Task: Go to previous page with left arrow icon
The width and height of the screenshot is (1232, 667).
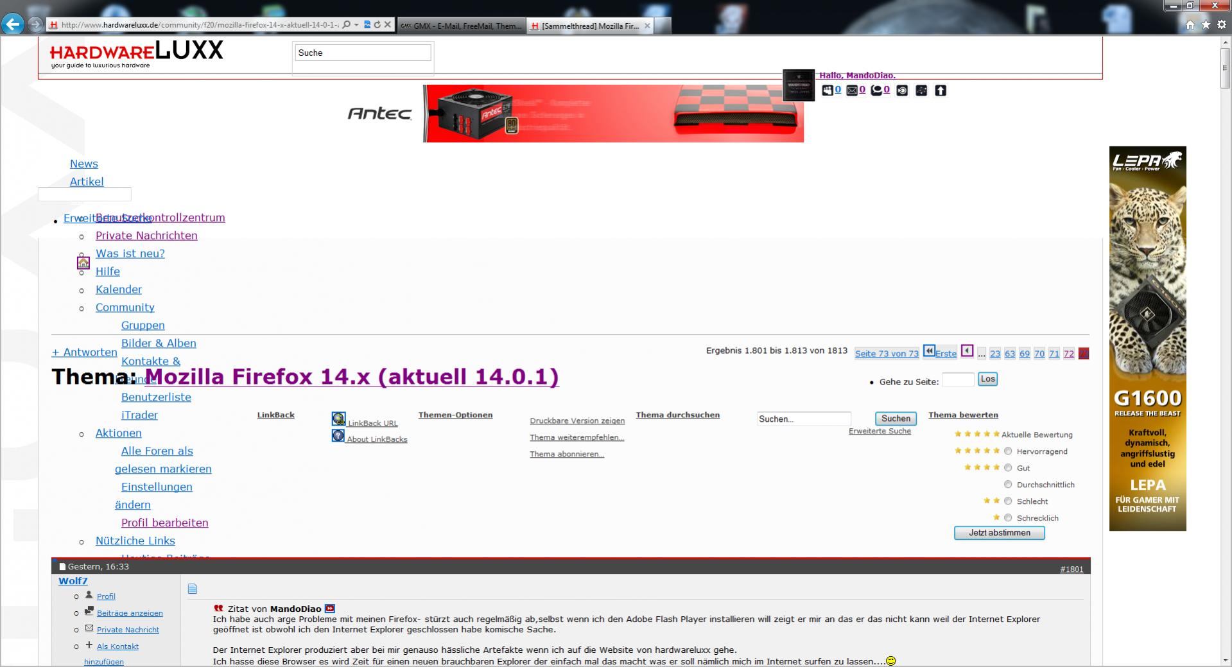Action: [x=967, y=351]
